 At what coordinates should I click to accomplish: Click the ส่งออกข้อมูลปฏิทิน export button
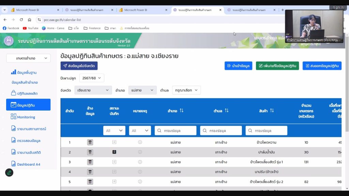tap(322, 66)
